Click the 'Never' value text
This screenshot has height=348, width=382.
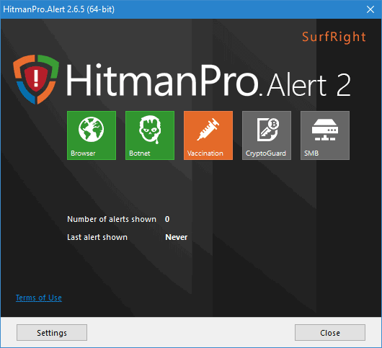pyautogui.click(x=177, y=237)
